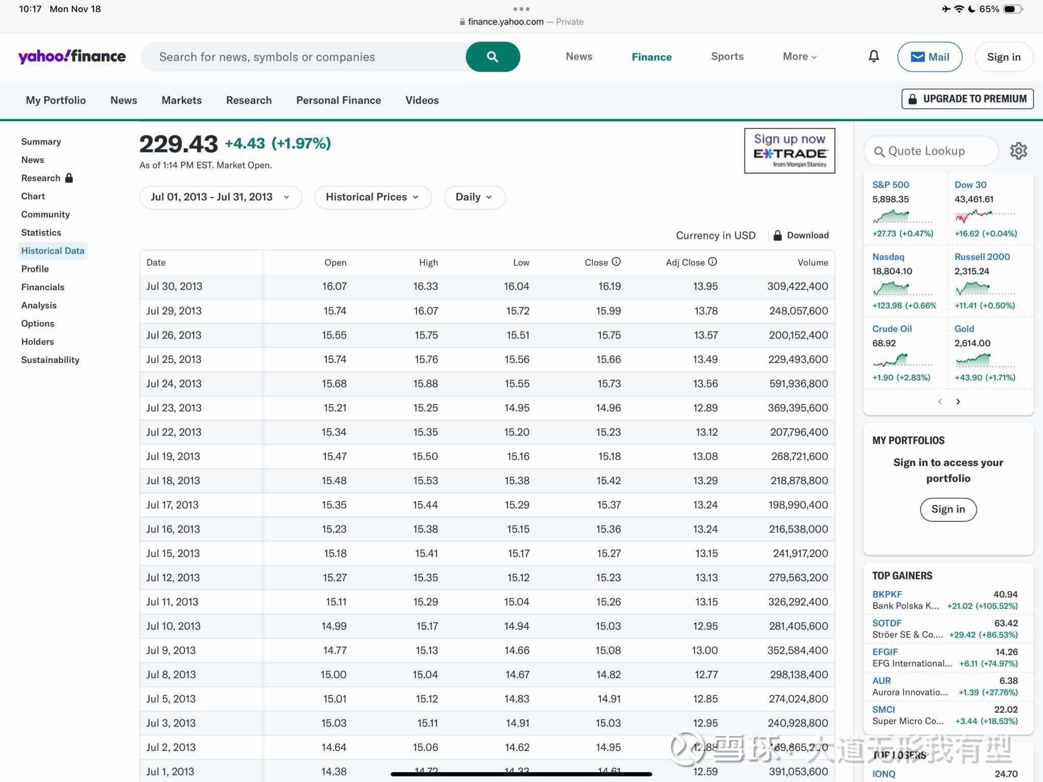This screenshot has width=1043, height=782.
Task: Click the Quote Lookup field
Action: click(x=931, y=151)
